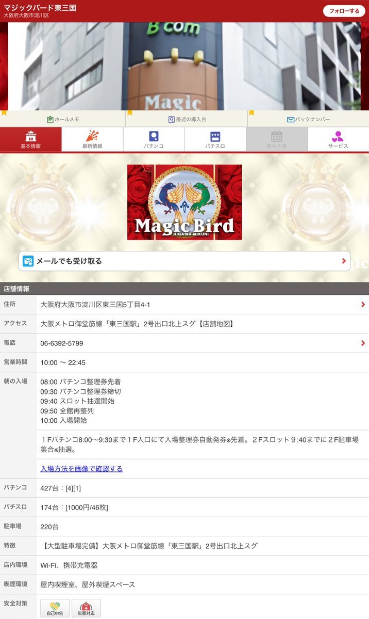This screenshot has height=619, width=369.
Task: Click address 大阪府大阪市淀川区東三国5丁目4-1
Action: click(x=95, y=305)
